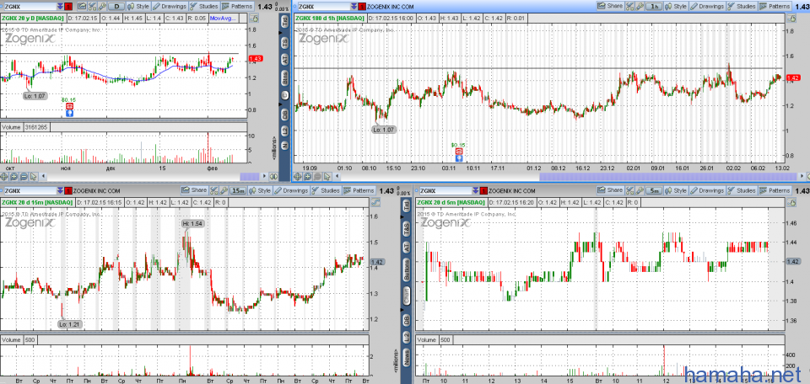Open the wrench settings icon in the 15m chart
This screenshot has height=384, width=810.
click(223, 190)
